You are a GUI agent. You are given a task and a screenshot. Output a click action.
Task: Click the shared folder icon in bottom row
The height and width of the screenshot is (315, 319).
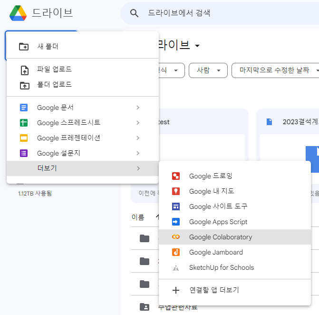point(145,307)
